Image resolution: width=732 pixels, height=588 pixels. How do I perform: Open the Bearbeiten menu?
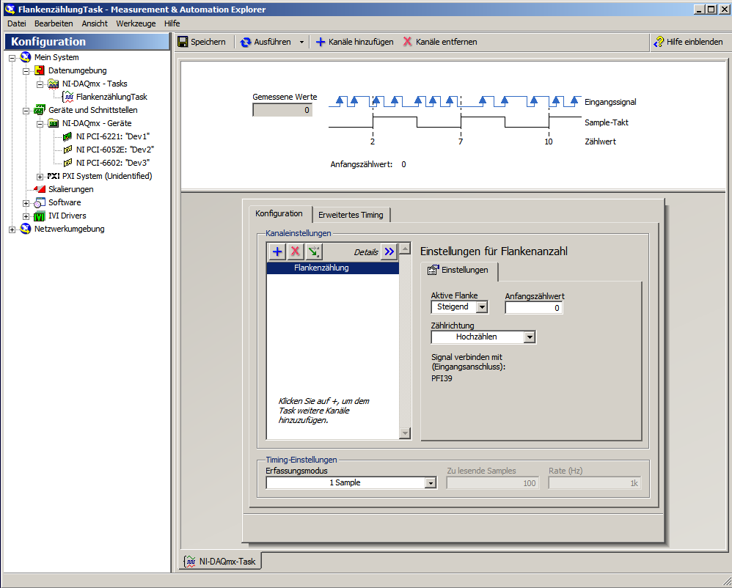click(54, 23)
